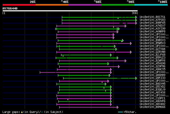The image size is (170, 114).
Task: Click the green alignment bar of B9I7S1
Action: [x=99, y=17]
